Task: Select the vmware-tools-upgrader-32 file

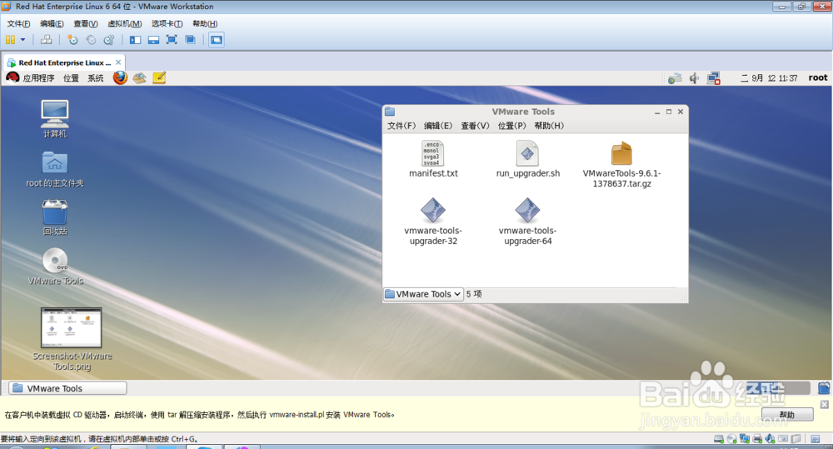Action: [433, 222]
